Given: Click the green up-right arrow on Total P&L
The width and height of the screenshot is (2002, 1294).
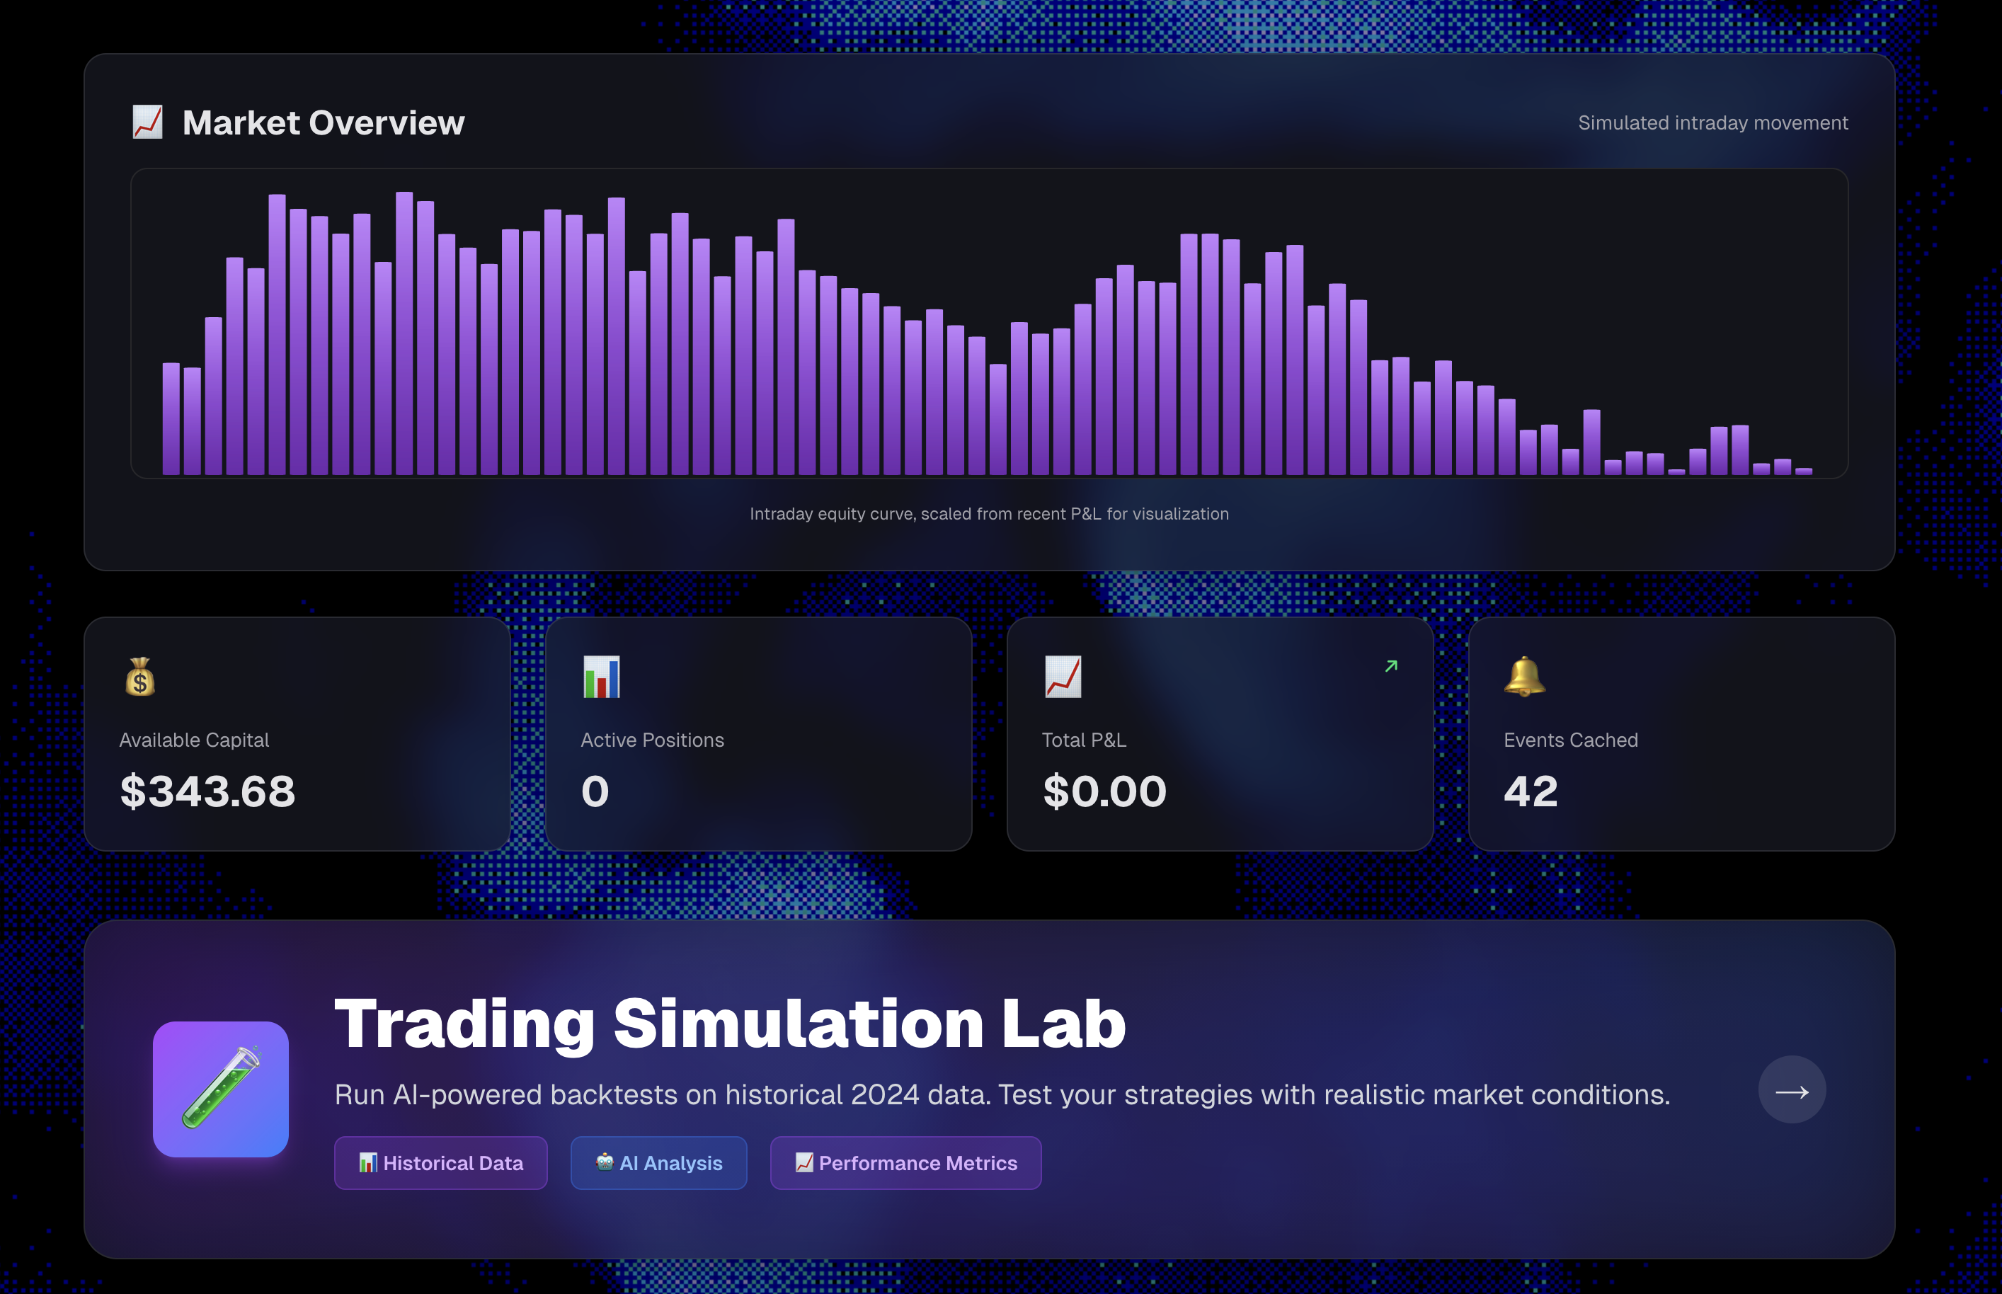Looking at the screenshot, I should tap(1391, 666).
